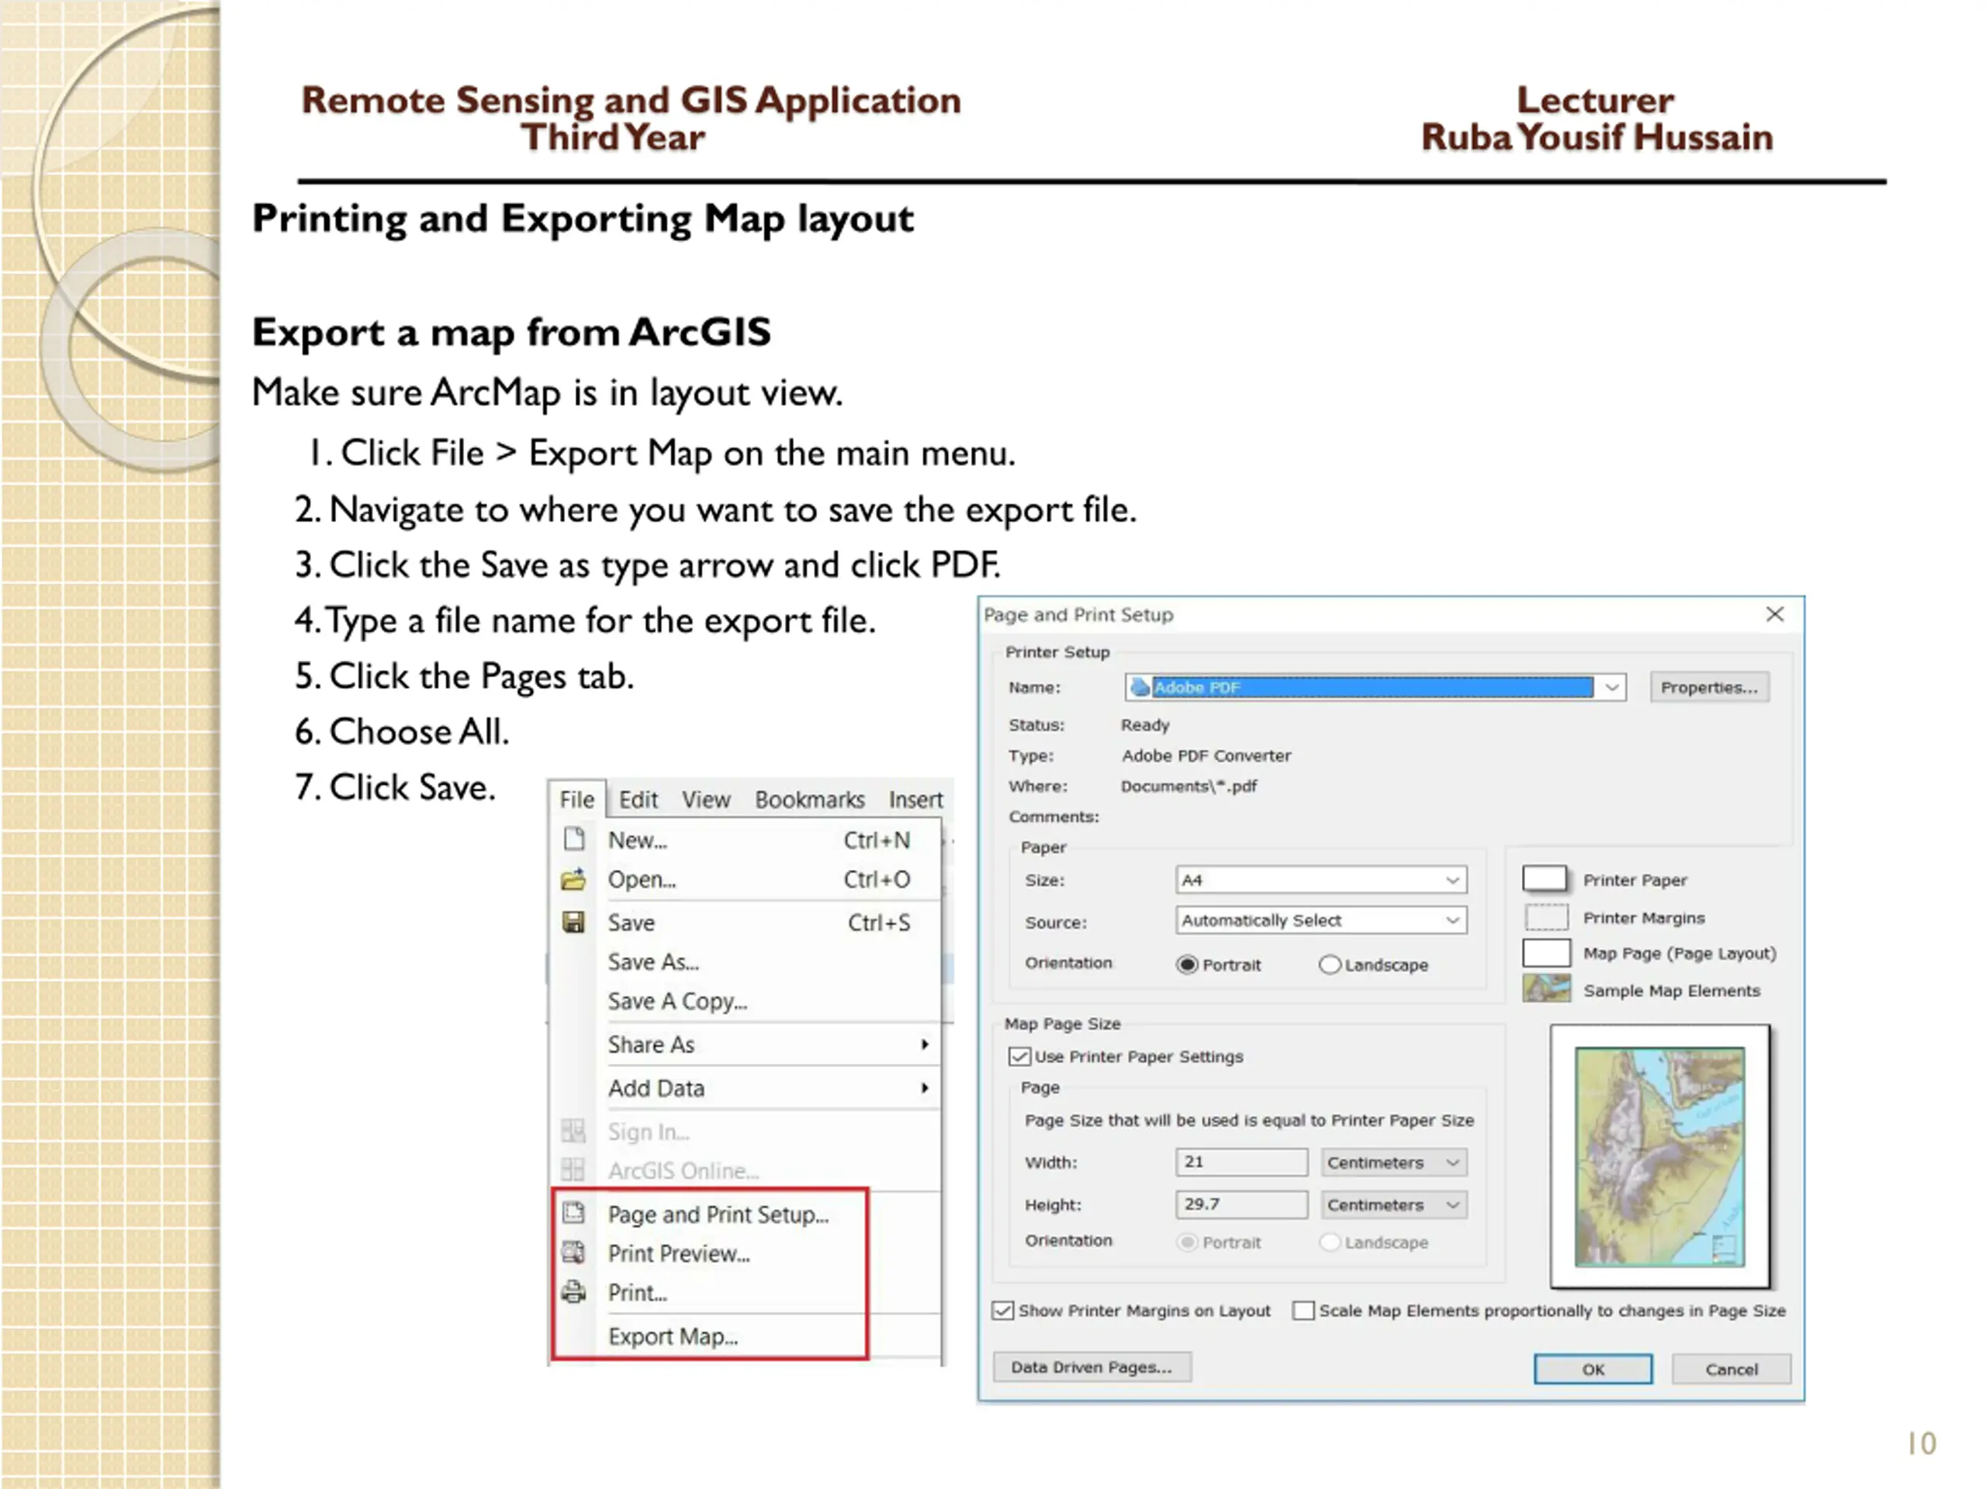Choose Print Preview... menu entry
The width and height of the screenshot is (1986, 1489).
click(746, 1253)
